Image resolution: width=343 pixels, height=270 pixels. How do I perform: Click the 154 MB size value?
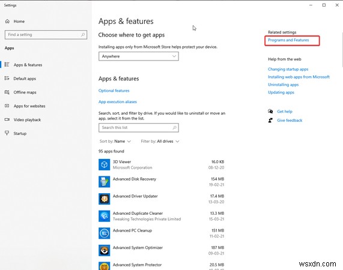[217, 179]
